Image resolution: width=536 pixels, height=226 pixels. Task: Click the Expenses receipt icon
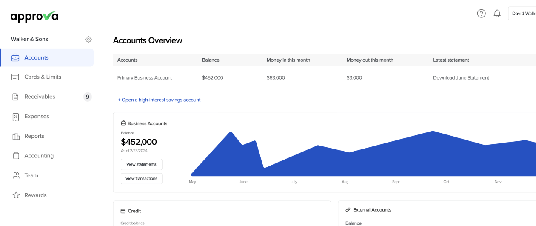point(15,117)
